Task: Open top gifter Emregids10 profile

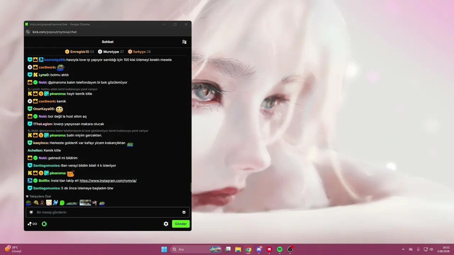Action: [79, 52]
